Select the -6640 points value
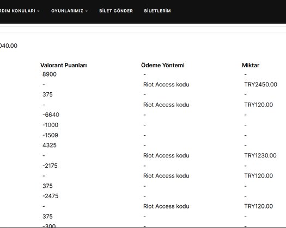This screenshot has height=228, width=286. pyautogui.click(x=51, y=115)
